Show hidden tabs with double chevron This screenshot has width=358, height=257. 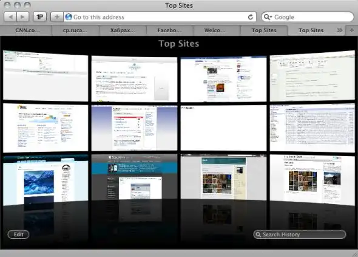point(340,30)
